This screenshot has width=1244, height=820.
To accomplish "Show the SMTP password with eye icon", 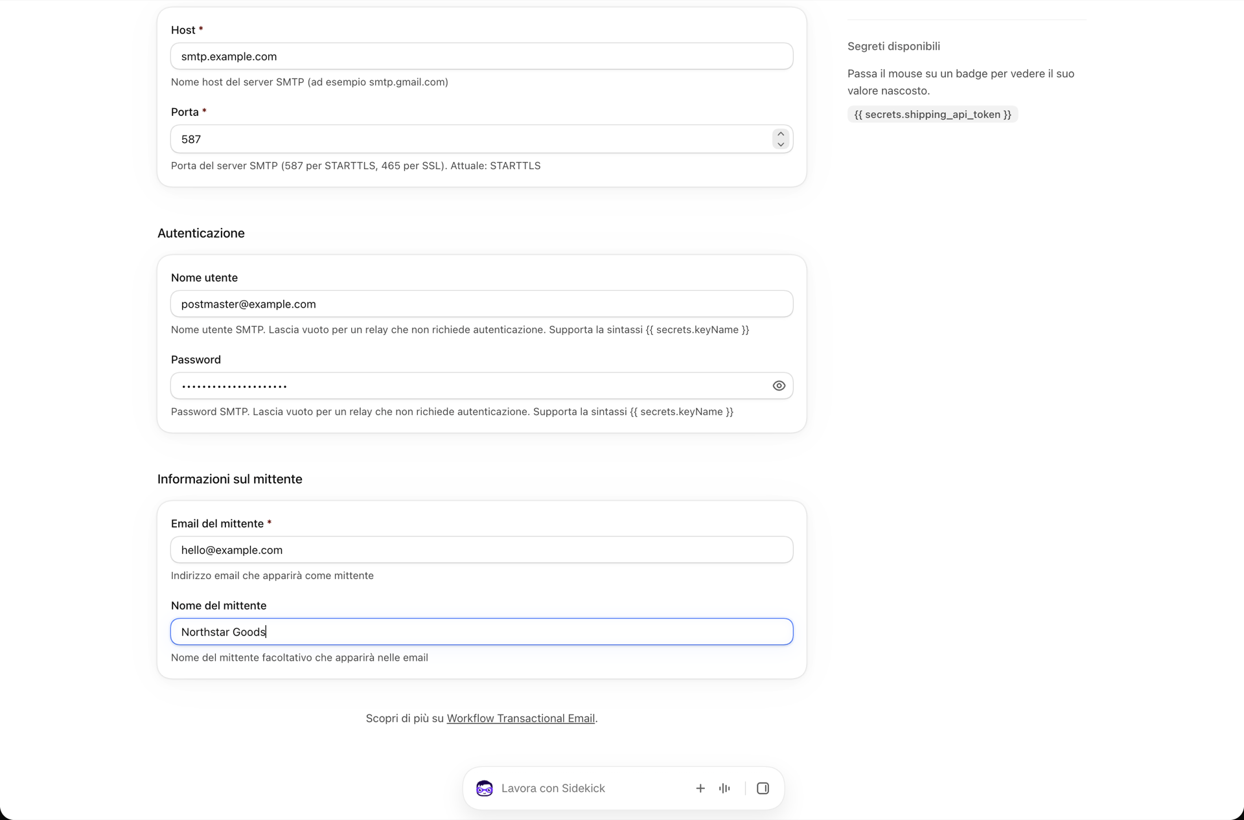I will (x=779, y=386).
